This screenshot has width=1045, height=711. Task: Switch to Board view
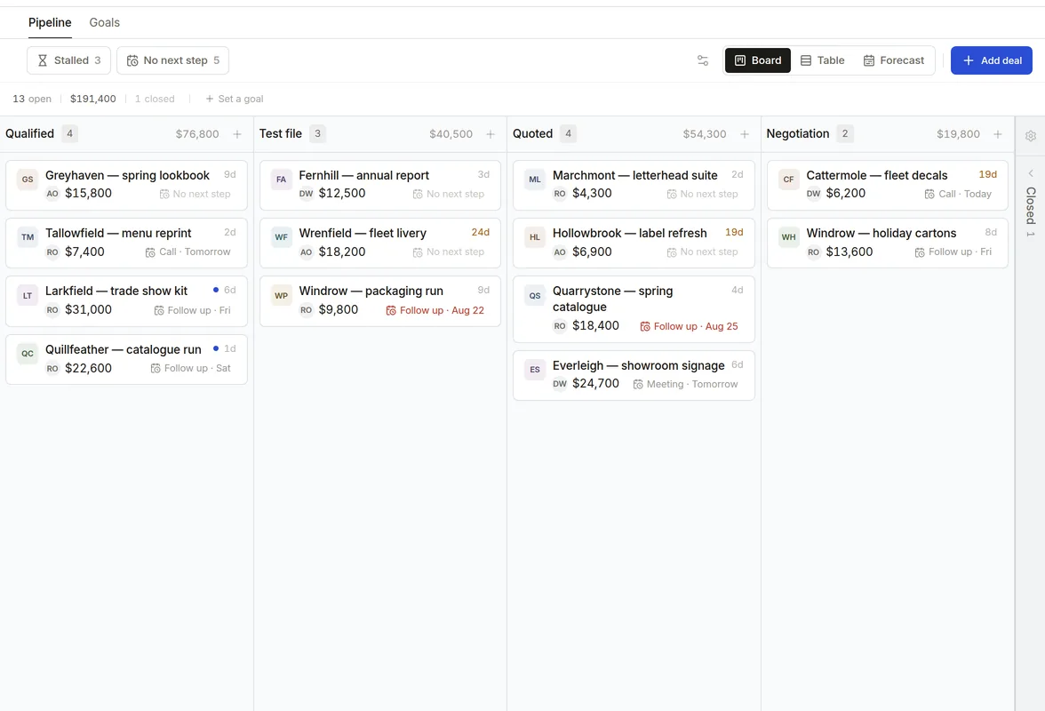tap(758, 60)
